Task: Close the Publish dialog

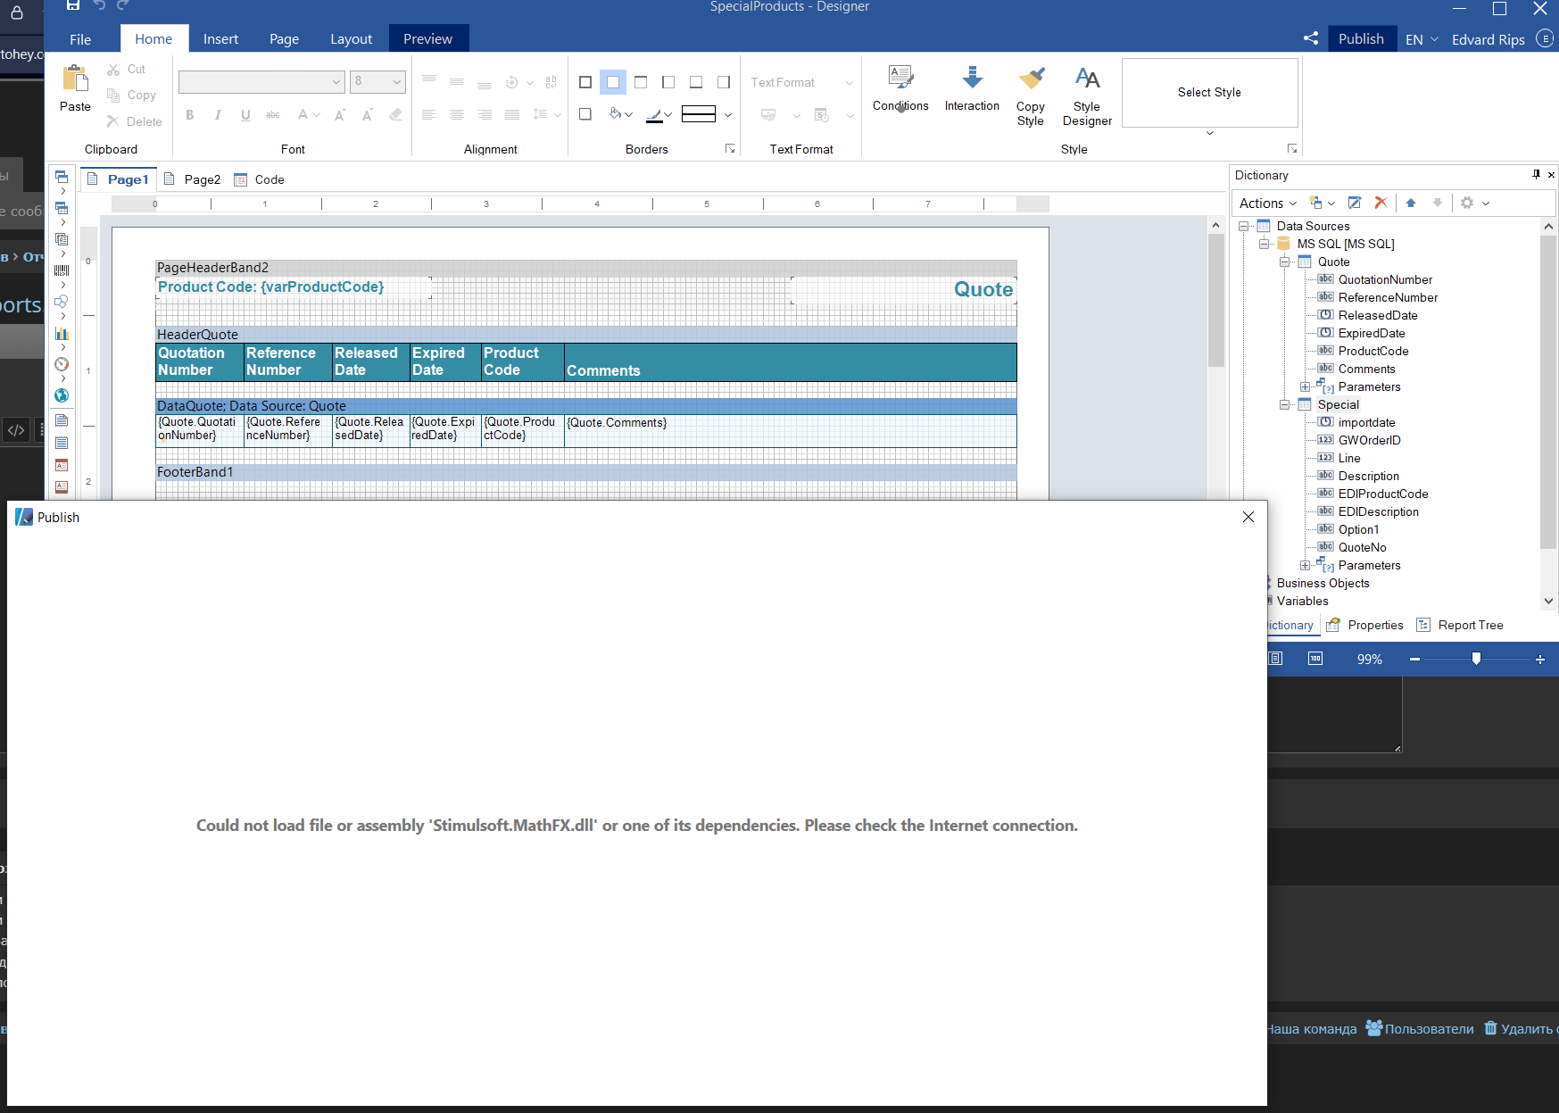Action: [1248, 517]
